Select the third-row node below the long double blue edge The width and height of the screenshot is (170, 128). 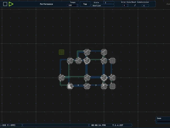[87, 78]
